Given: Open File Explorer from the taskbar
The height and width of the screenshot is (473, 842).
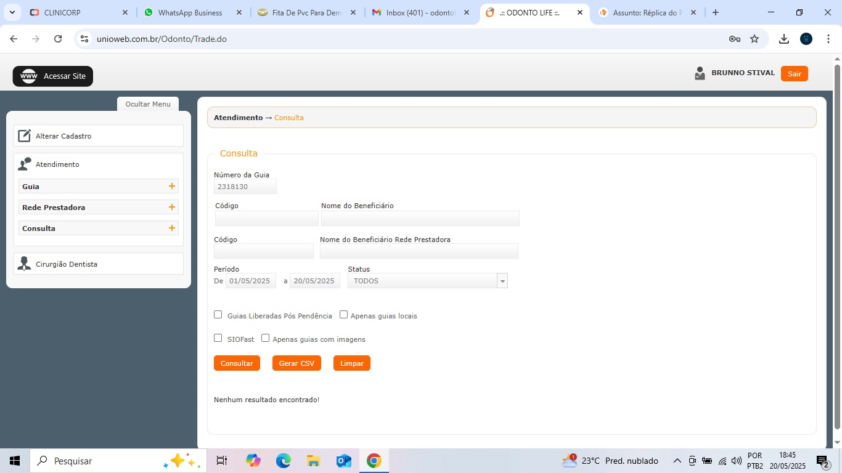Looking at the screenshot, I should point(313,461).
